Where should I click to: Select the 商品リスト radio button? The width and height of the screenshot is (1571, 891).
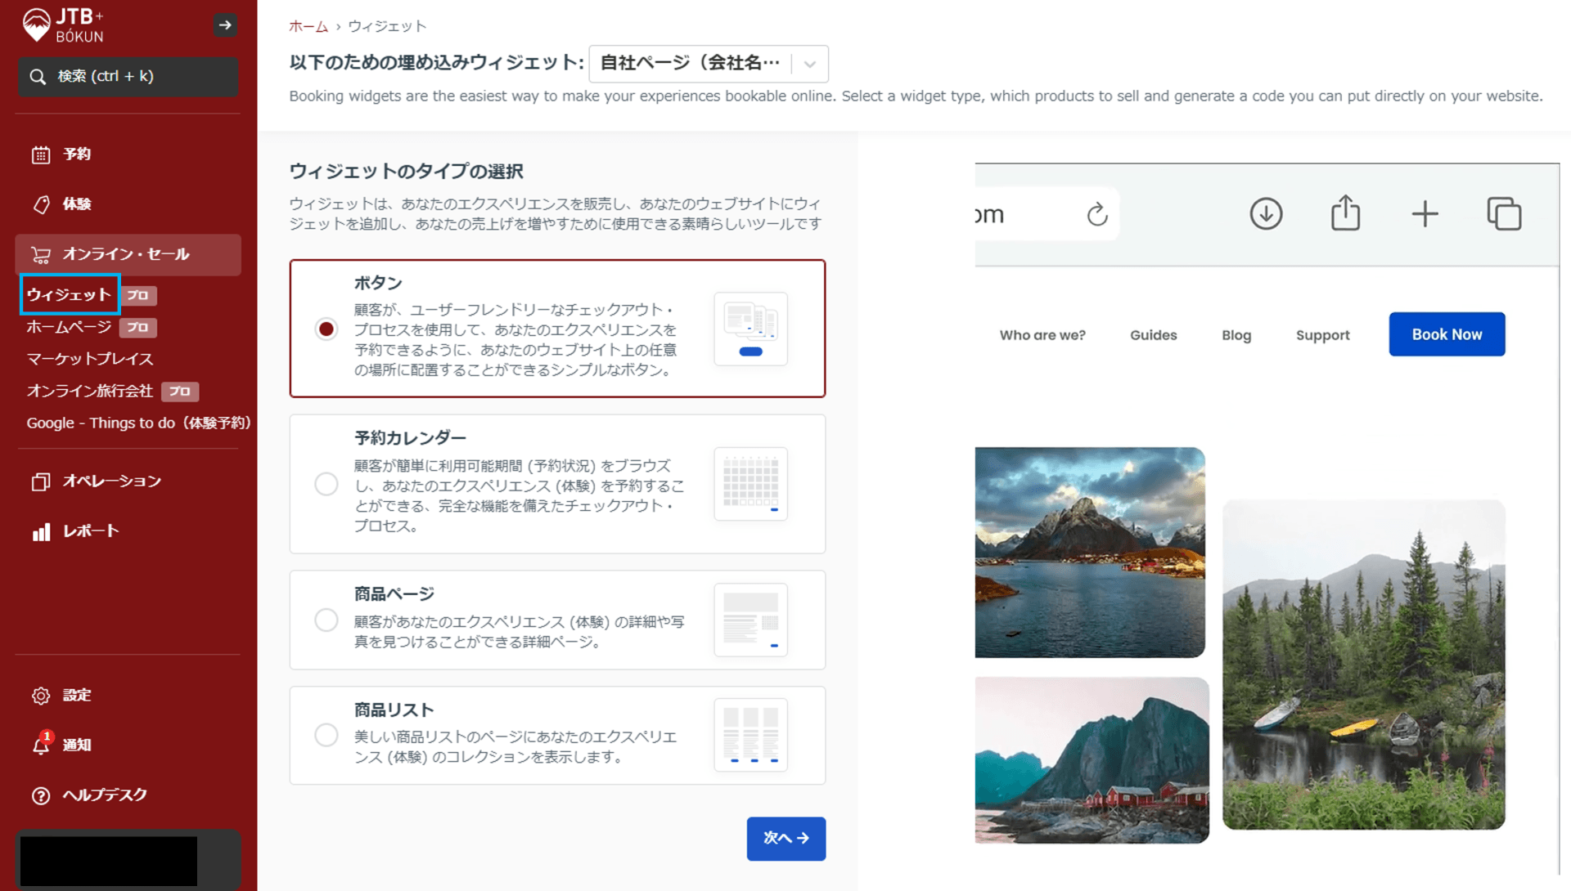(x=326, y=735)
